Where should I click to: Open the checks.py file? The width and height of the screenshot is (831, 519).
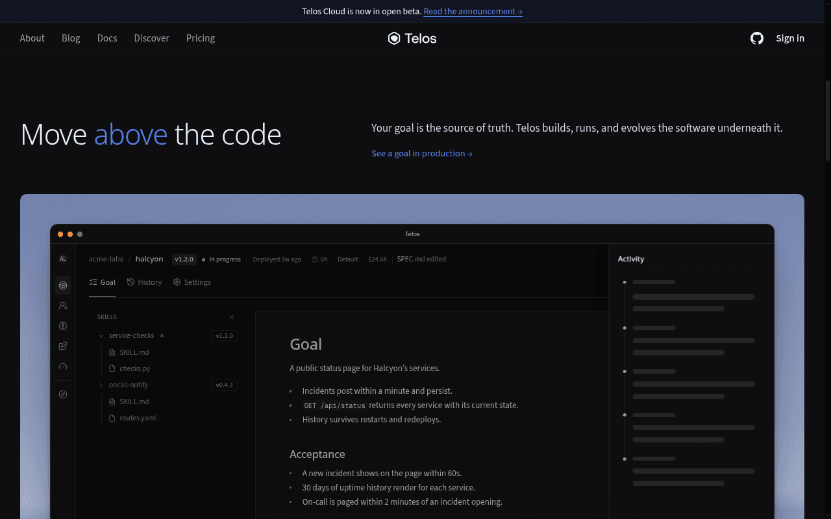pyautogui.click(x=129, y=368)
